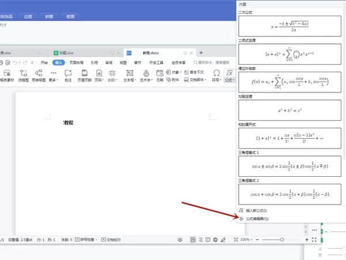Screen dimensions: 346x260
Task: Click the 附件 attachment paperclip icon
Action: point(172,80)
